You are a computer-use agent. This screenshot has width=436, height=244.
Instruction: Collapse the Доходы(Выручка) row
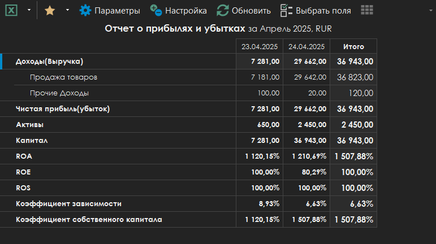tap(50, 62)
